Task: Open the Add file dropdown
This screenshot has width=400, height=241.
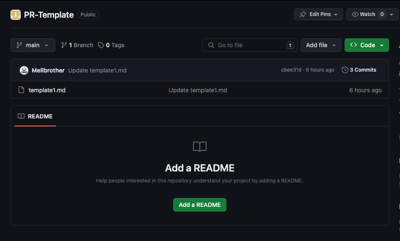Action: [321, 45]
